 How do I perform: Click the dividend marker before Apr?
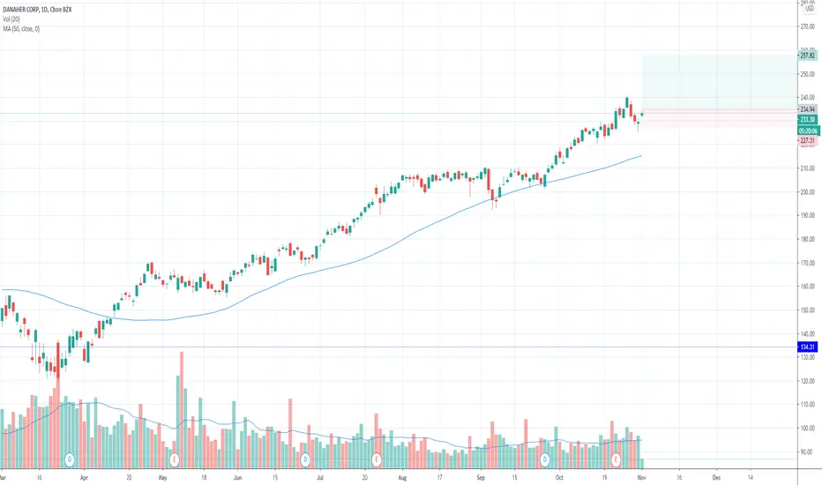pos(69,459)
